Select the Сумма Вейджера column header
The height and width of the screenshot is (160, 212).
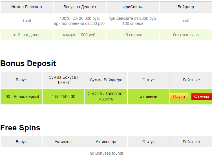106,80
